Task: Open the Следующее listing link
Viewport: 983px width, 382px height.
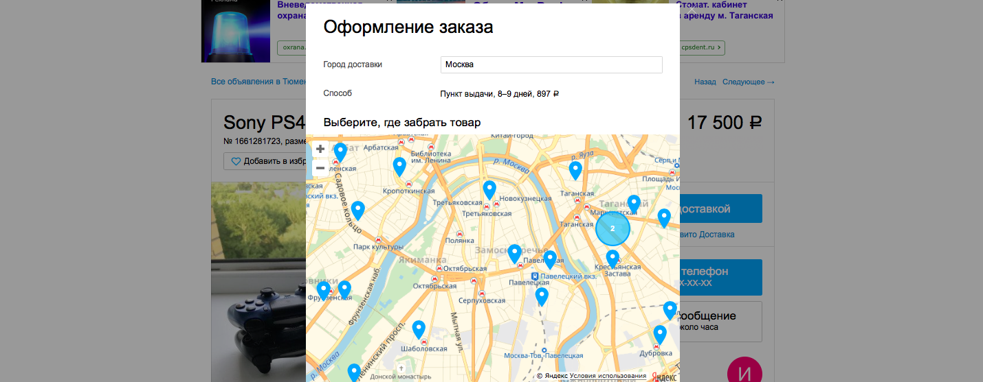Action: click(748, 82)
